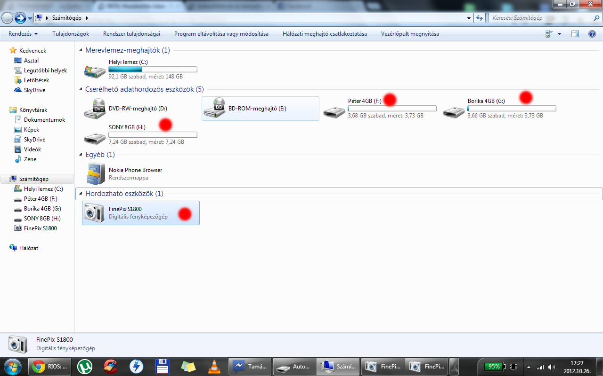Image resolution: width=603 pixels, height=376 pixels.
Task: Open the Zene library
Action: pyautogui.click(x=30, y=159)
